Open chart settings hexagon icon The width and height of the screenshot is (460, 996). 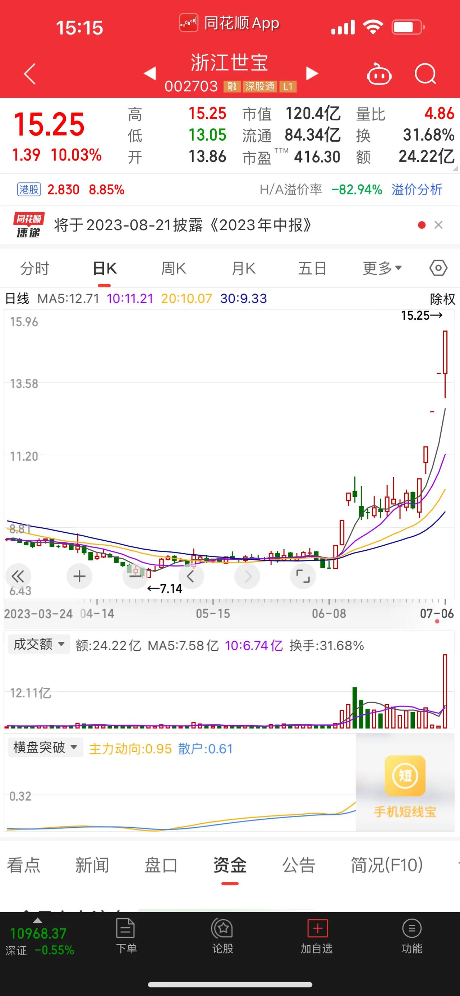point(438,268)
